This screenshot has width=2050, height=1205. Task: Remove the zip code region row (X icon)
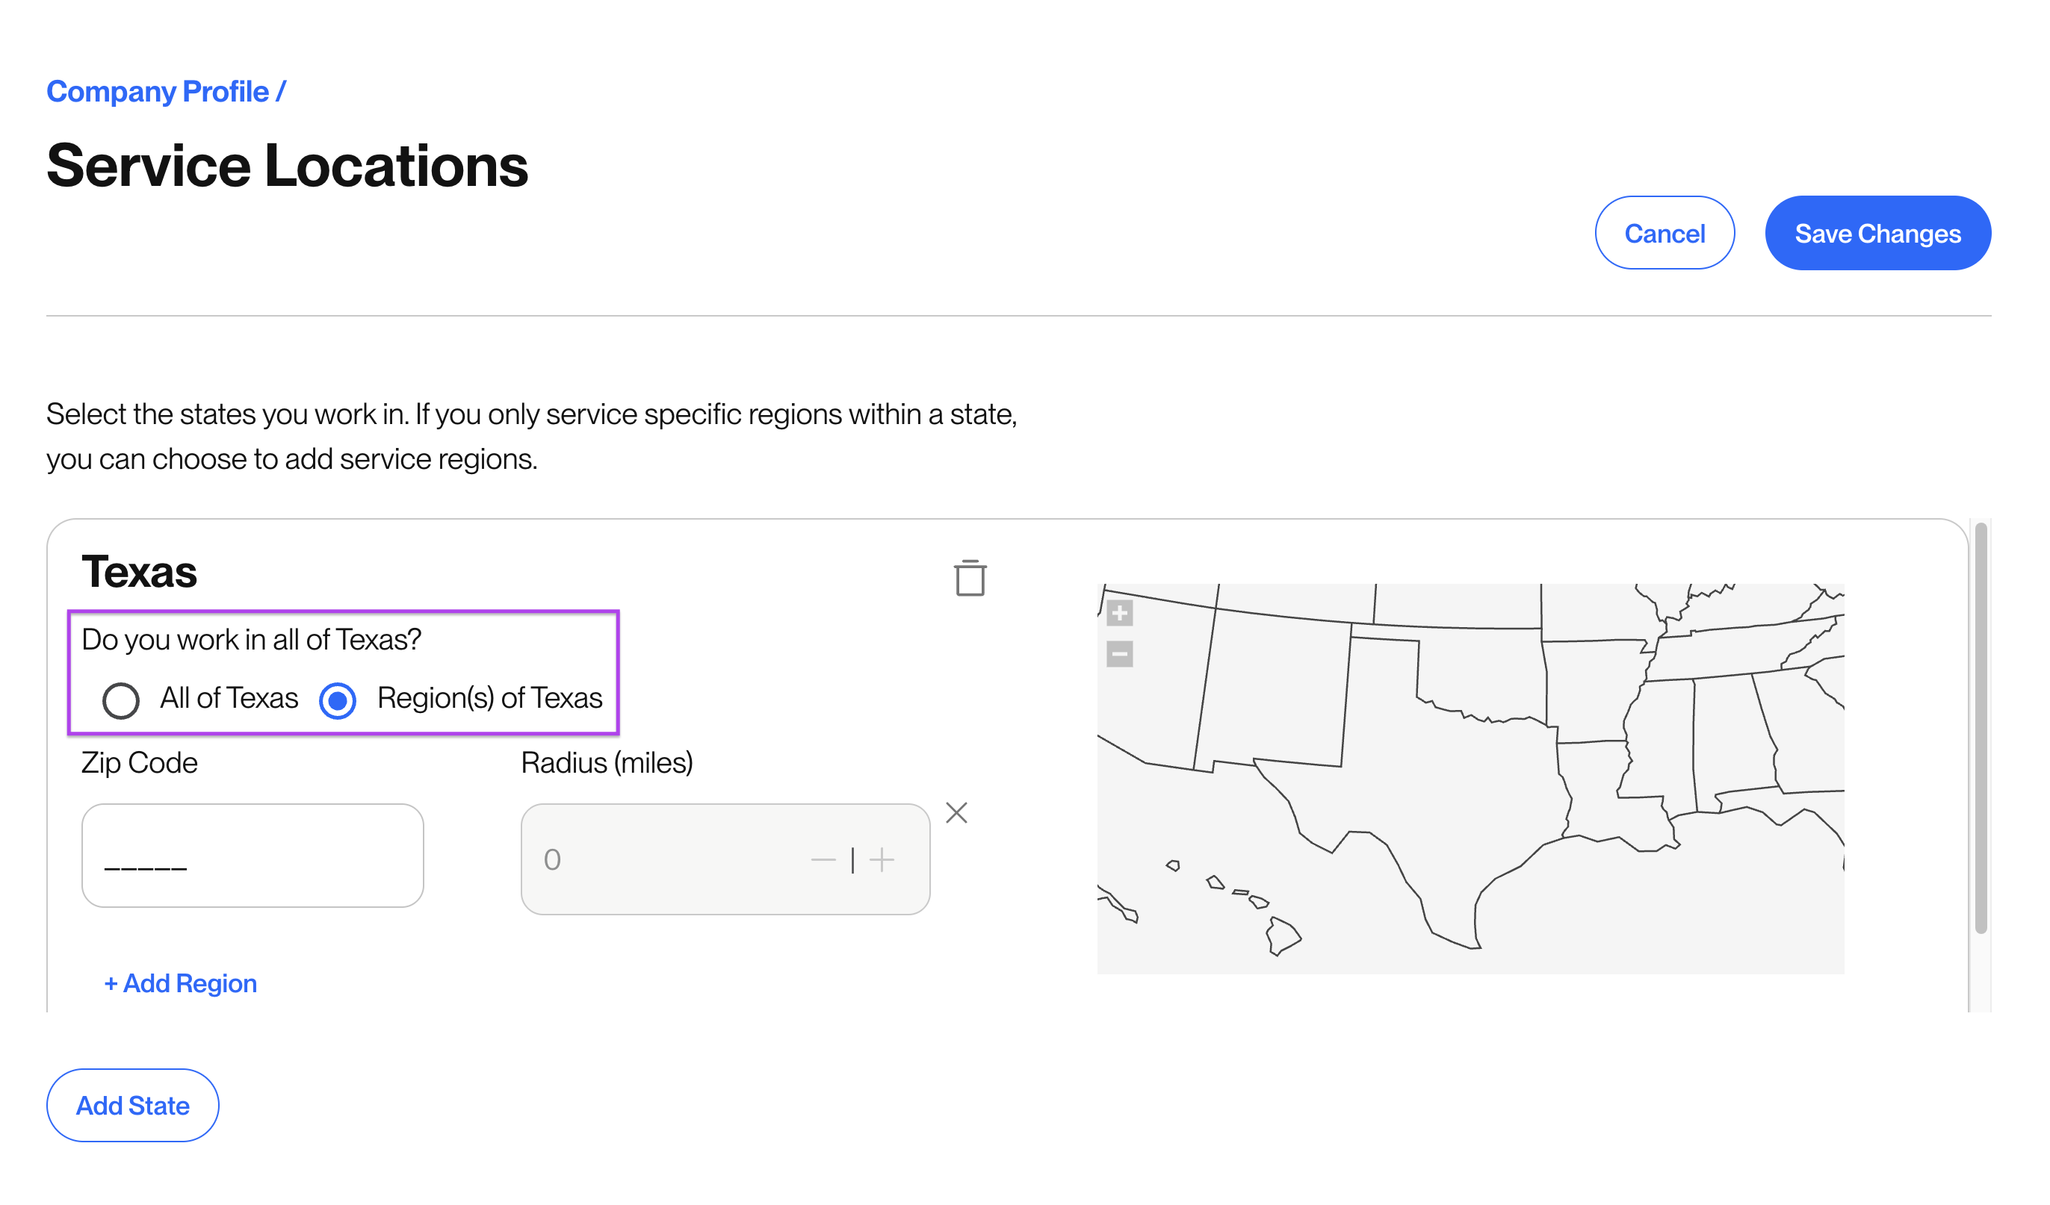pyautogui.click(x=957, y=812)
